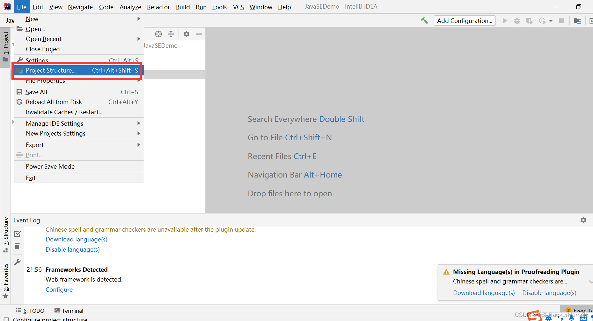593x321 pixels.
Task: Open the Navigate menu
Action: pyautogui.click(x=80, y=7)
